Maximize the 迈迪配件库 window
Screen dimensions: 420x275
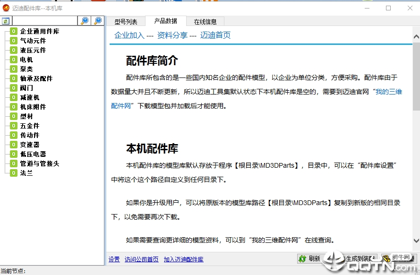point(388,8)
